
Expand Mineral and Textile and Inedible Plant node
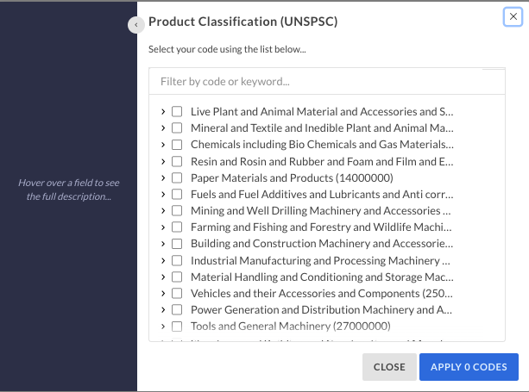point(163,128)
